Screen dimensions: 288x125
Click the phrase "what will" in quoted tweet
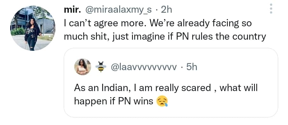(239, 88)
